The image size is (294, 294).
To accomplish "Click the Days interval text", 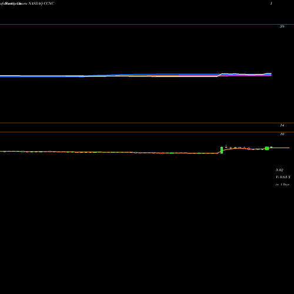I will [283, 185].
